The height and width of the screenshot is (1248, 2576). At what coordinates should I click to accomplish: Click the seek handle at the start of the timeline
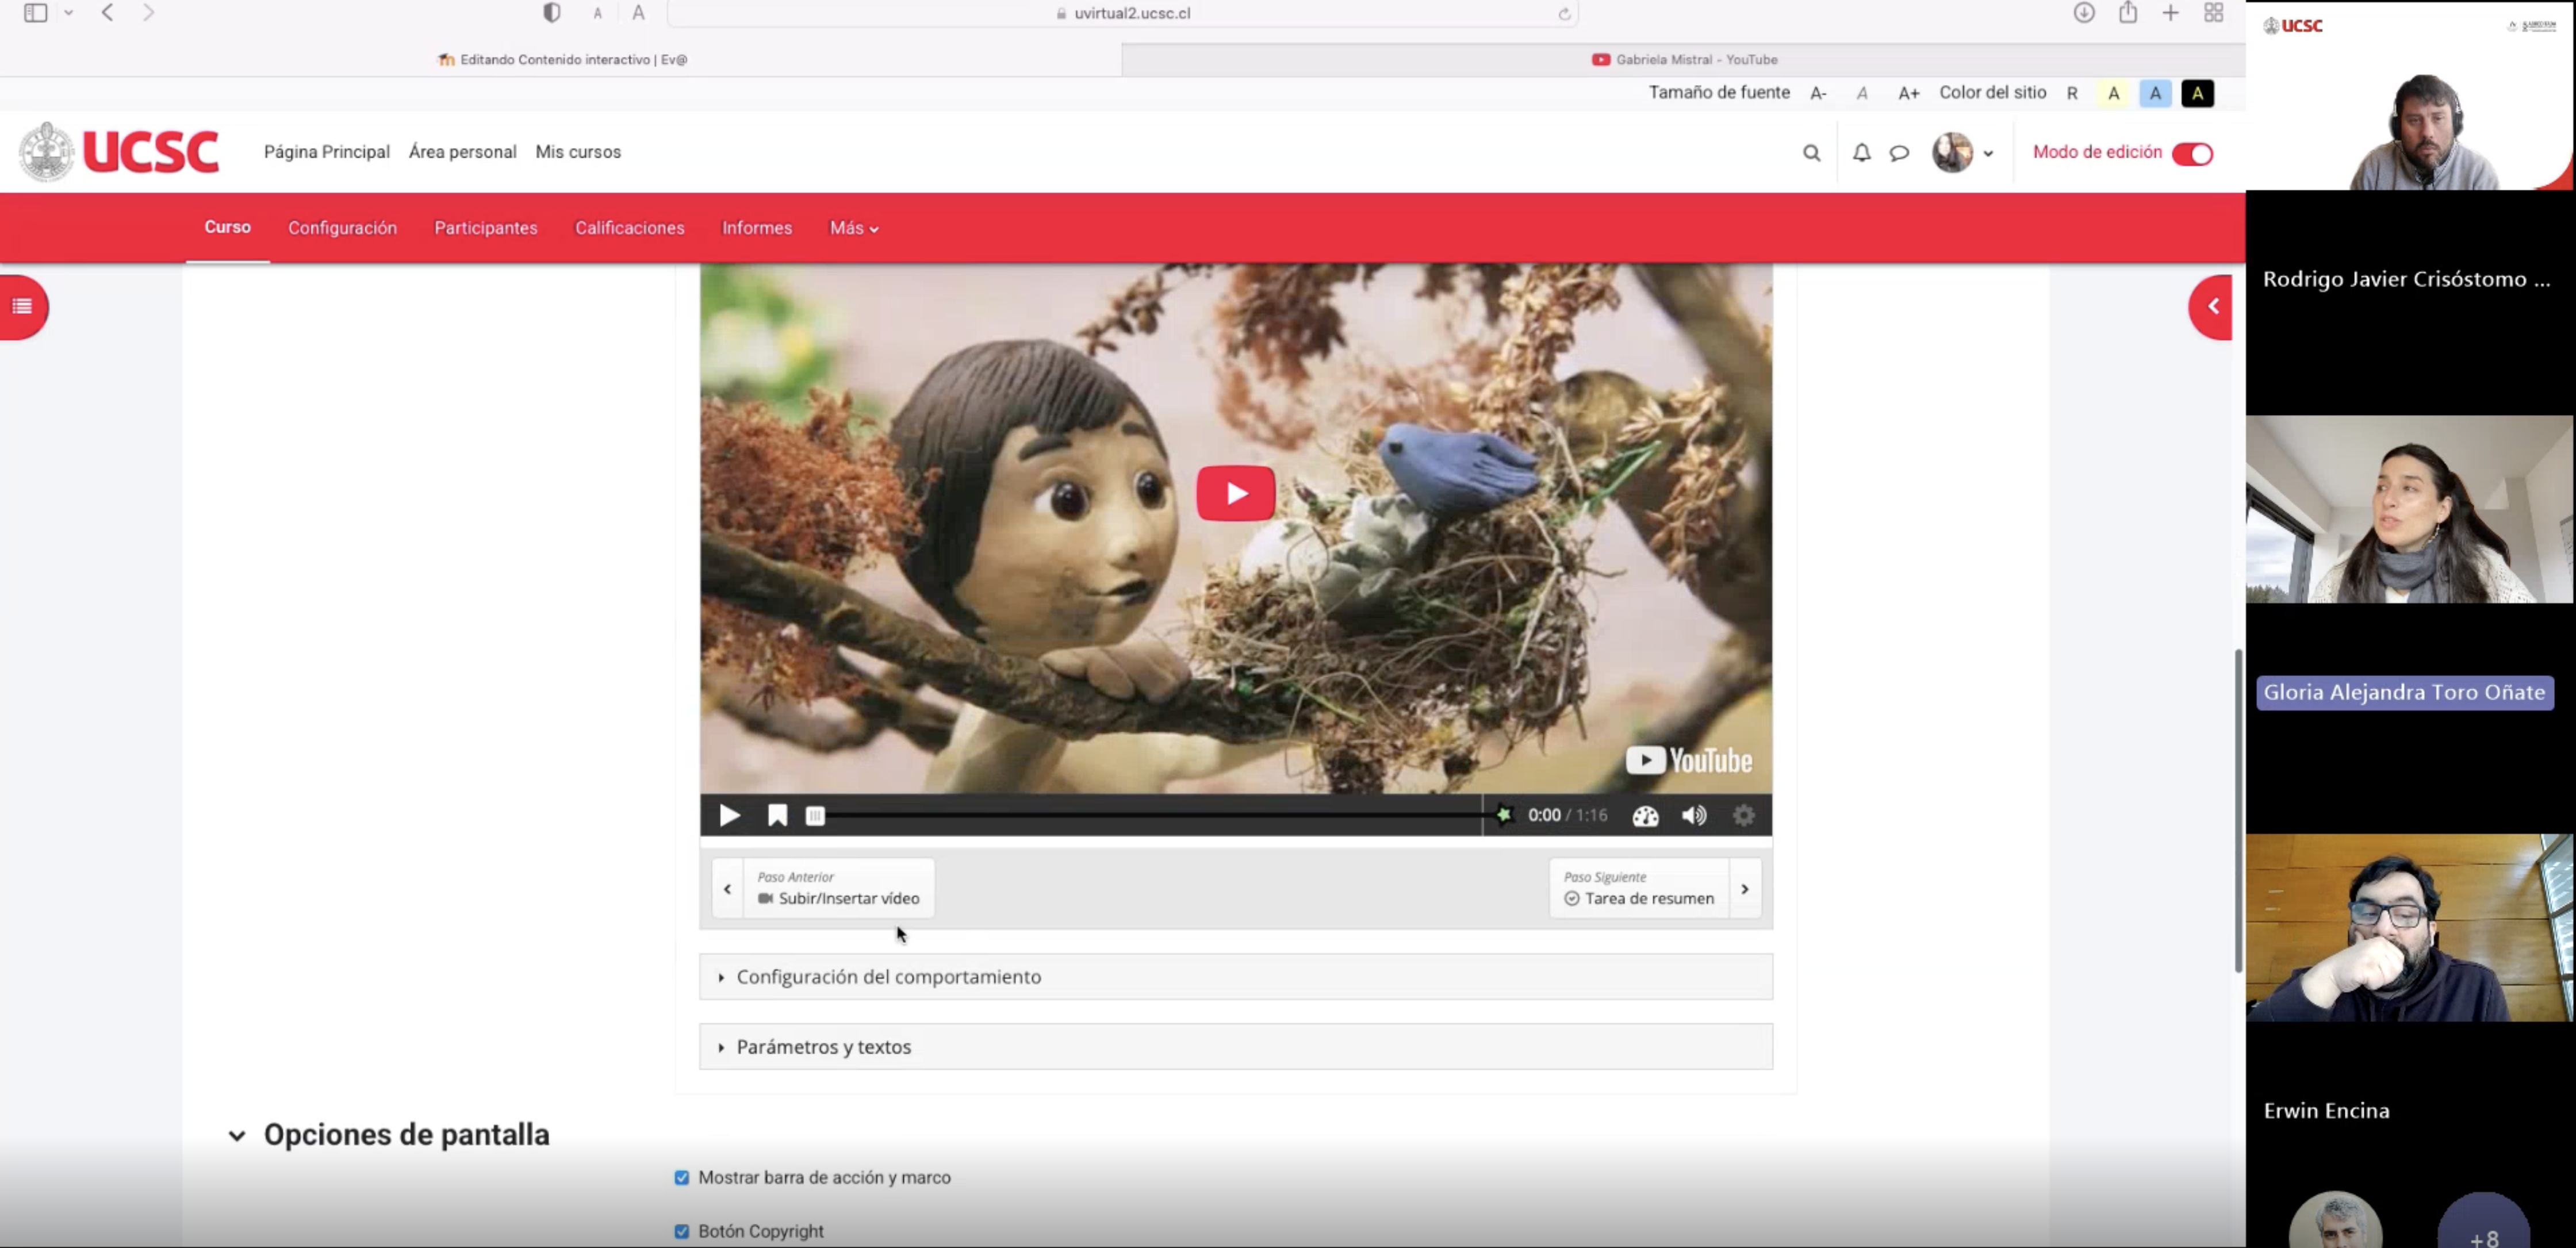point(815,816)
